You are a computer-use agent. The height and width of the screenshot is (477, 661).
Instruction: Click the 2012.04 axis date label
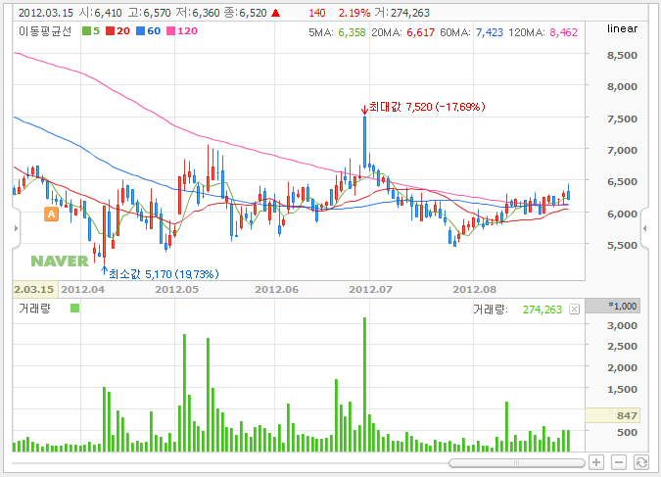pyautogui.click(x=82, y=289)
